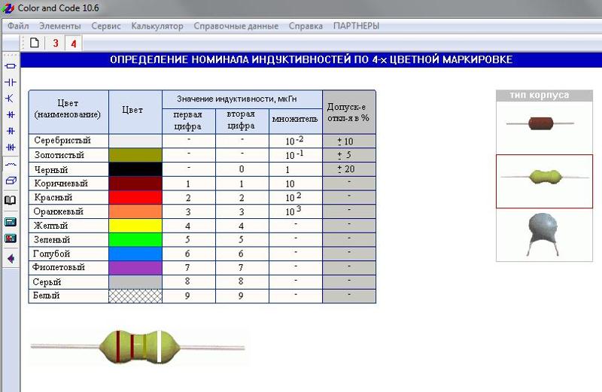This screenshot has height=392, width=602.
Task: Click the 'Серебристый' row label
Action: coord(62,140)
